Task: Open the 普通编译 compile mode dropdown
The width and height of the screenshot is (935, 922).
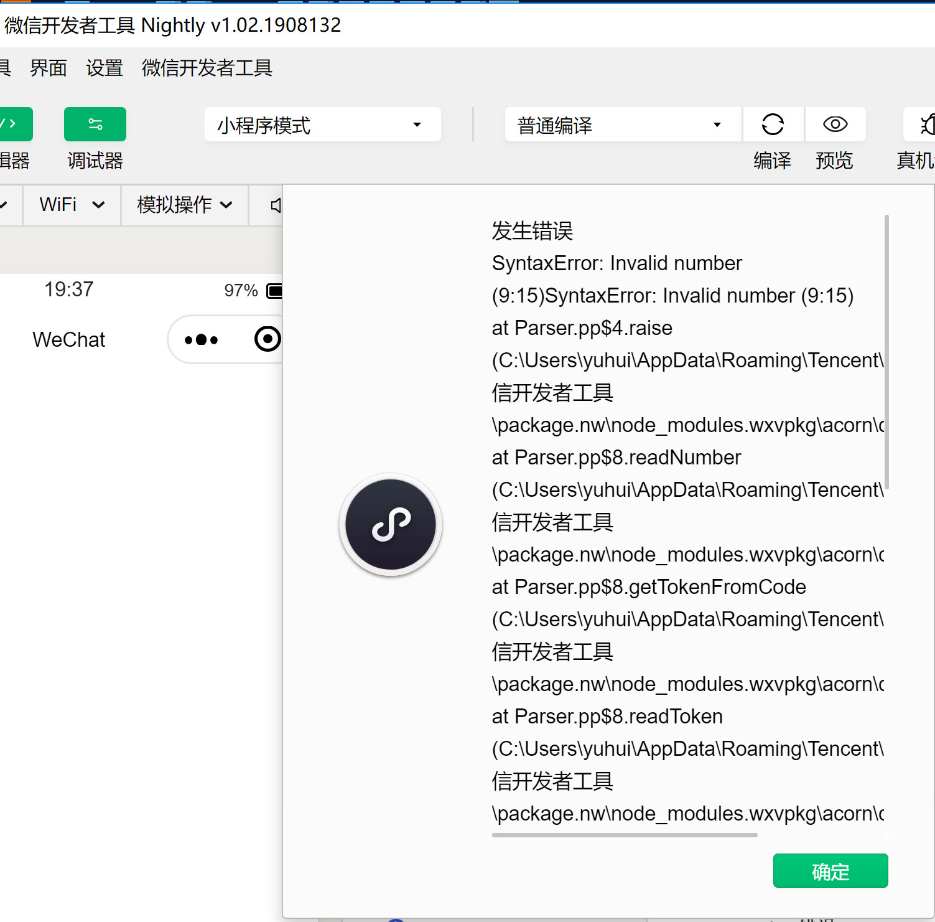Action: (623, 125)
